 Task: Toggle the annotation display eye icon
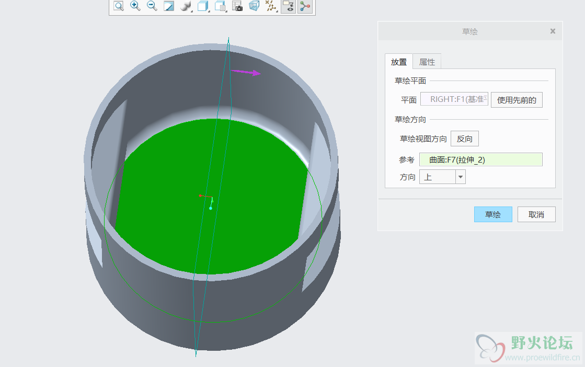(x=288, y=6)
